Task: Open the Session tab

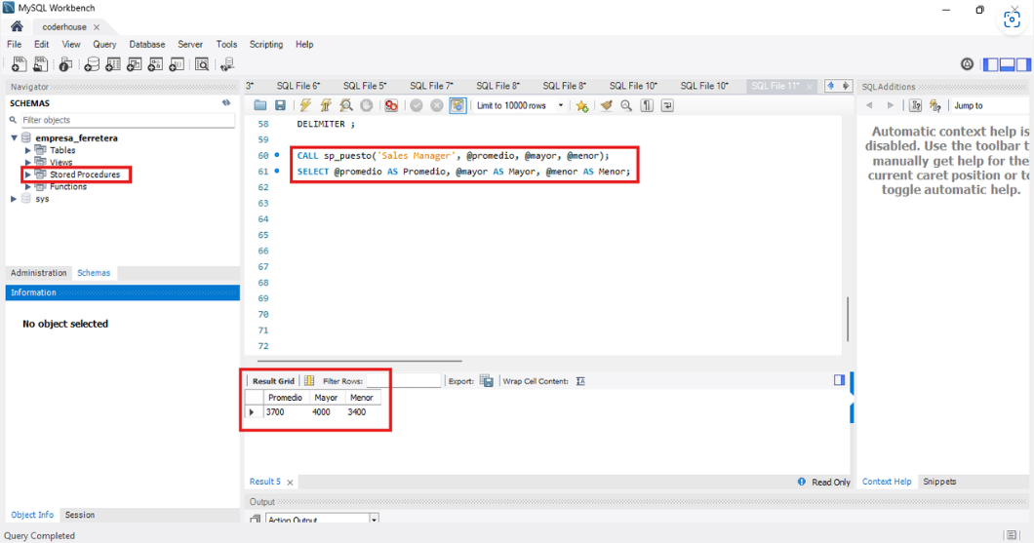Action: tap(80, 515)
